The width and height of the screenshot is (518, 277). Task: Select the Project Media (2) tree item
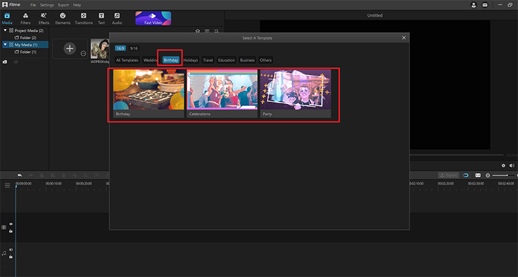(26, 30)
